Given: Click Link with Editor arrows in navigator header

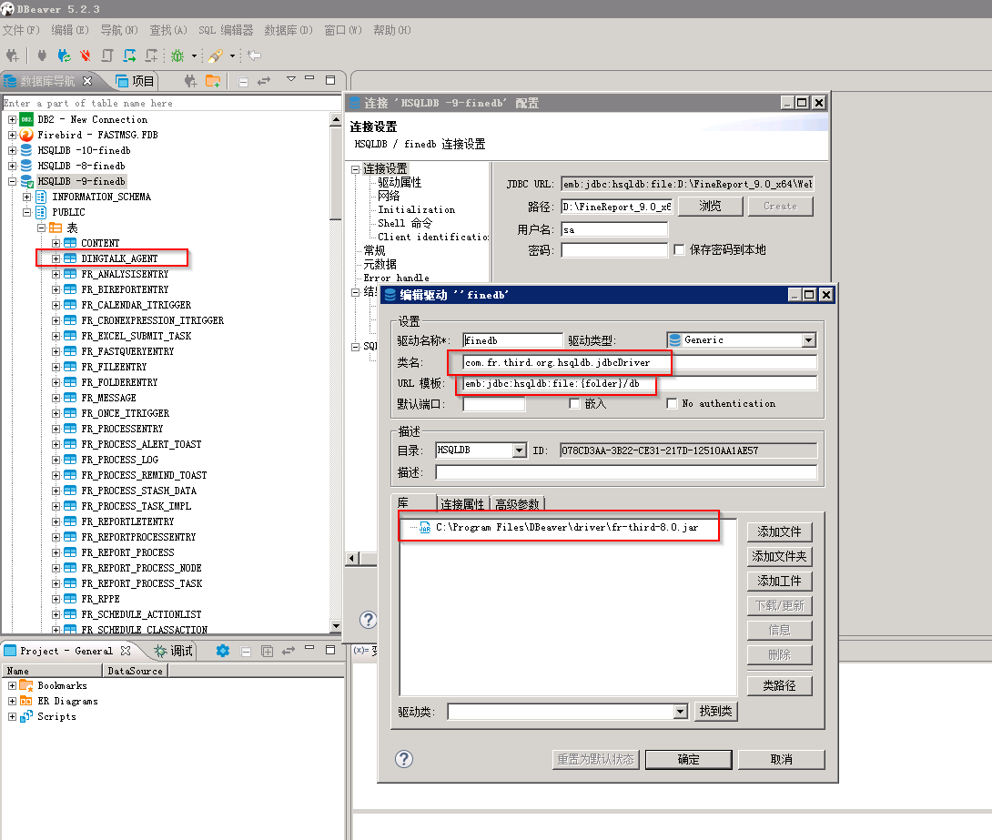Looking at the screenshot, I should (264, 81).
